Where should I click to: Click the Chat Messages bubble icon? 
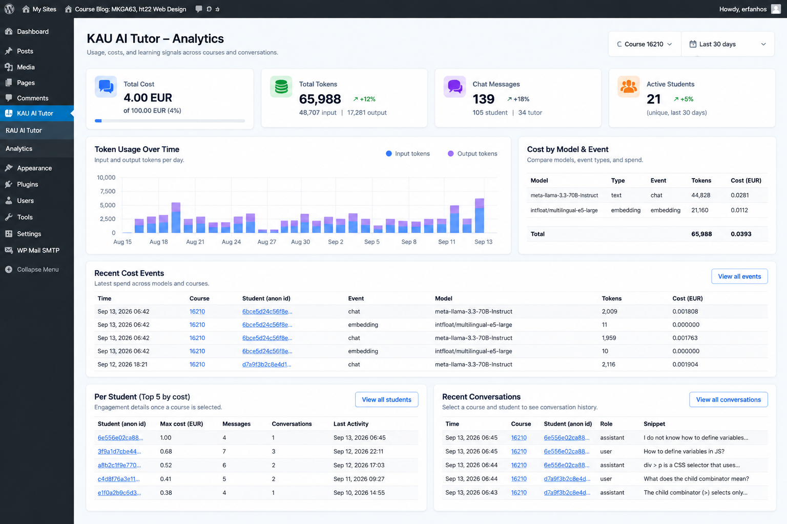[455, 86]
